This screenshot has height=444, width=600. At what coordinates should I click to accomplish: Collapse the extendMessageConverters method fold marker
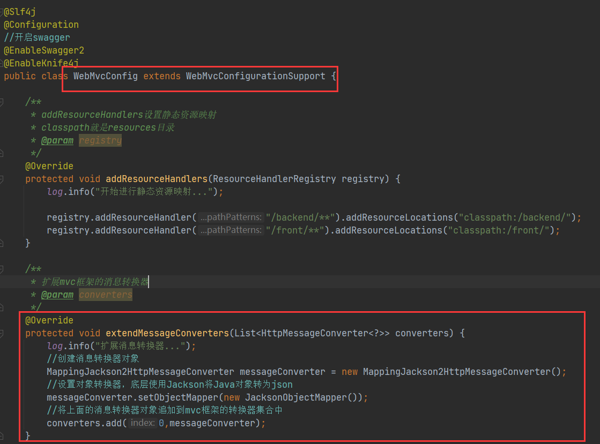click(x=3, y=333)
